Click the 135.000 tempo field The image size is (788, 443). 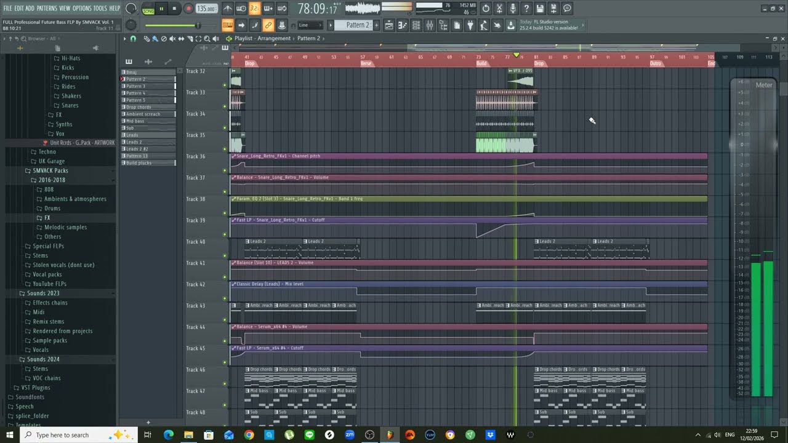[x=206, y=9]
